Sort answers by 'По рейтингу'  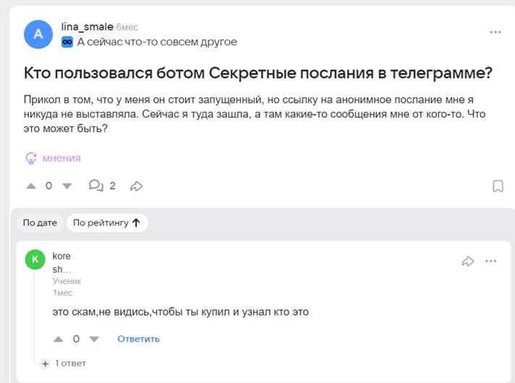106,223
